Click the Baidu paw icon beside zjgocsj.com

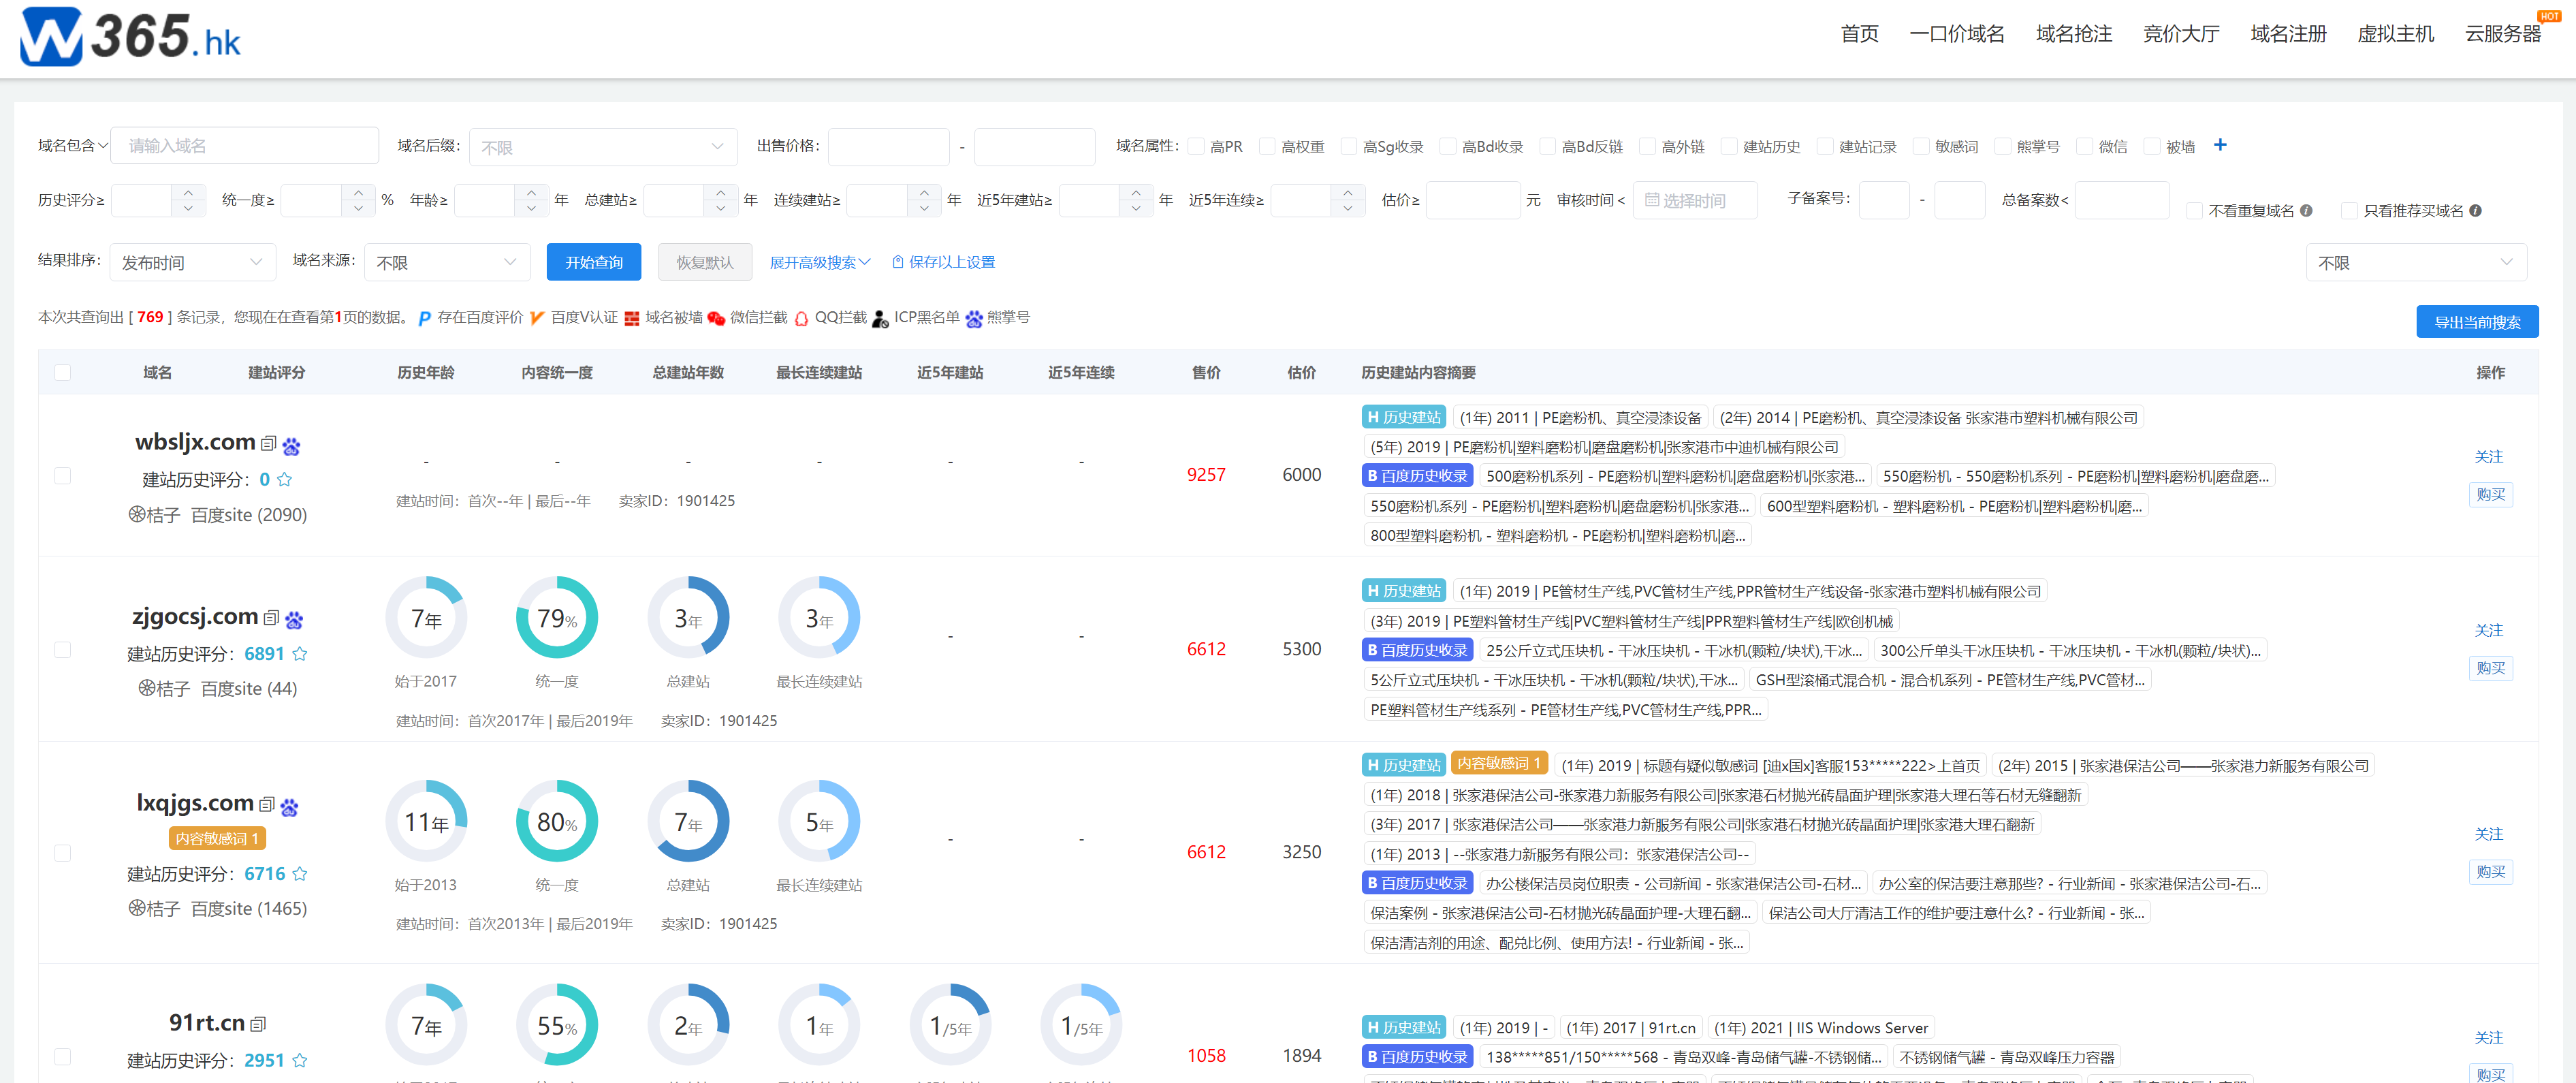pos(294,620)
